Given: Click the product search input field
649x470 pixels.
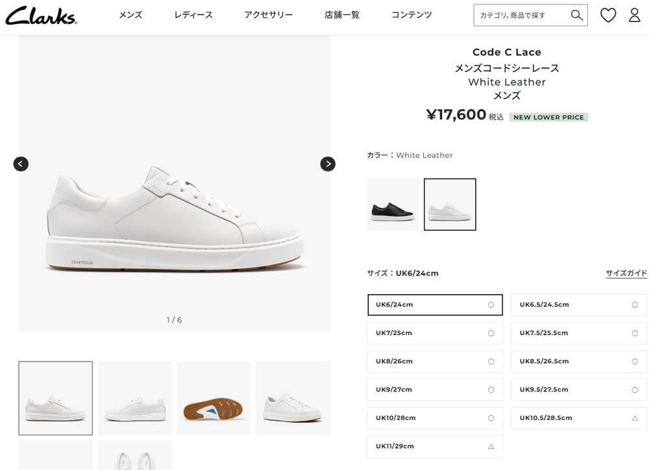Looking at the screenshot, I should click(522, 16).
